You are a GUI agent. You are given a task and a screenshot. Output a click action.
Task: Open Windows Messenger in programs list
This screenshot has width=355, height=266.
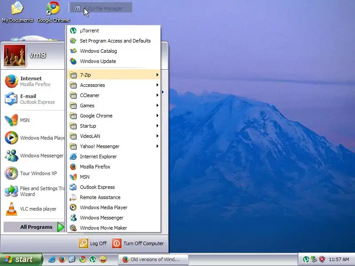(114, 218)
